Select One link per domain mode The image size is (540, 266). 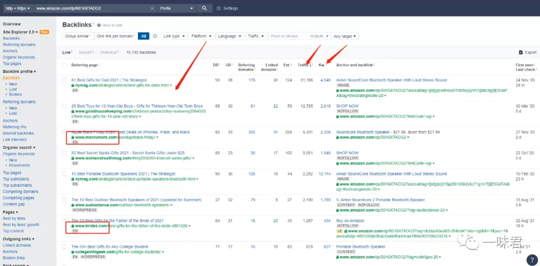click(115, 36)
